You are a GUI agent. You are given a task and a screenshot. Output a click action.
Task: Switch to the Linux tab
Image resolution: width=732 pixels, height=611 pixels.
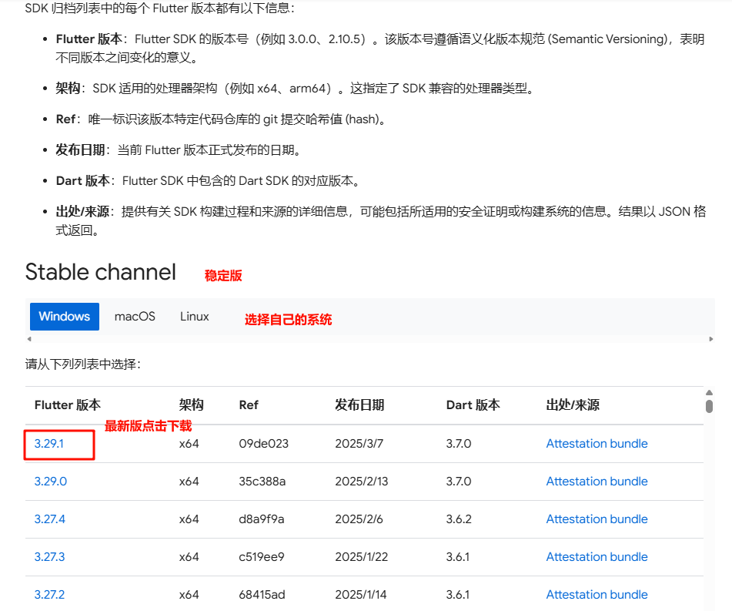click(x=194, y=316)
